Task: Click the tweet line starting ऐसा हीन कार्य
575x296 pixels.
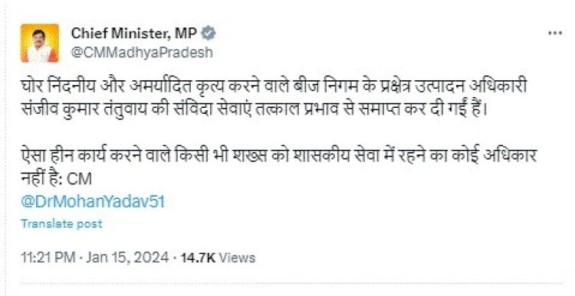Action: point(278,158)
